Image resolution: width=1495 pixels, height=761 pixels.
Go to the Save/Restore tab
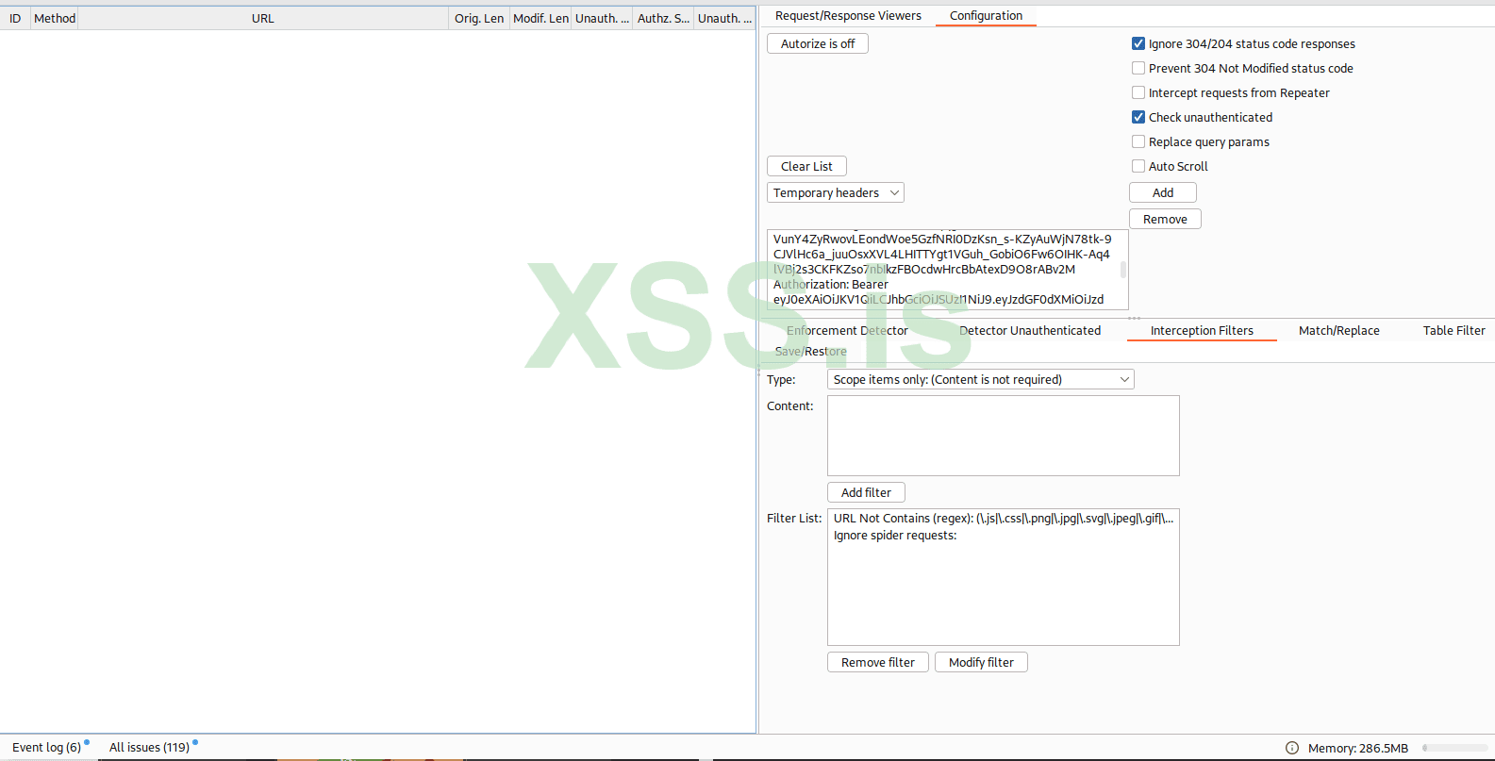coord(811,352)
